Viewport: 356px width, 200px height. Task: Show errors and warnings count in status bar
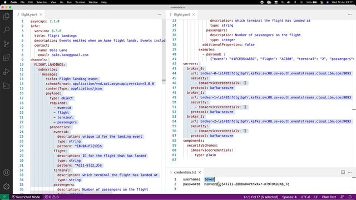pyautogui.click(x=52, y=197)
